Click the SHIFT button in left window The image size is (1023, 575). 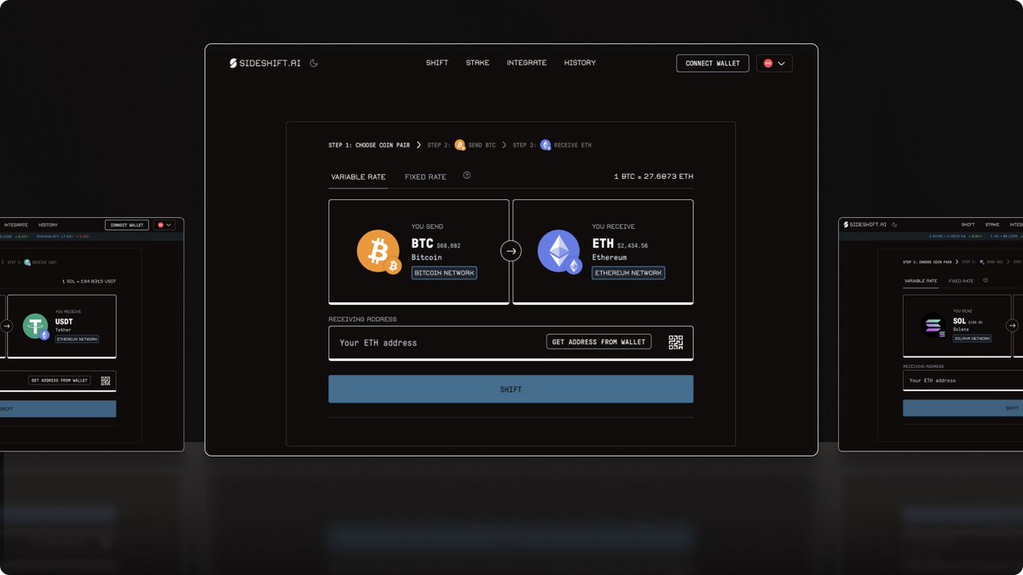pos(58,409)
